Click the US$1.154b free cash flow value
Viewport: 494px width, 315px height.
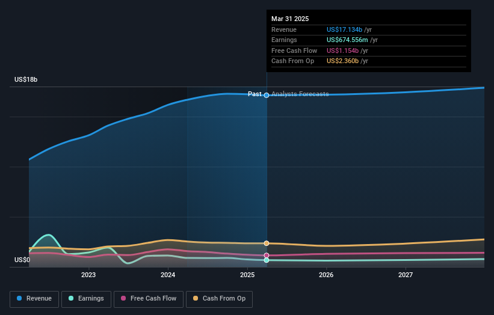[342, 50]
